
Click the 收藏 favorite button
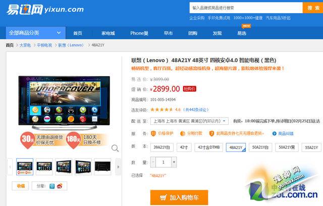click(x=21, y=186)
